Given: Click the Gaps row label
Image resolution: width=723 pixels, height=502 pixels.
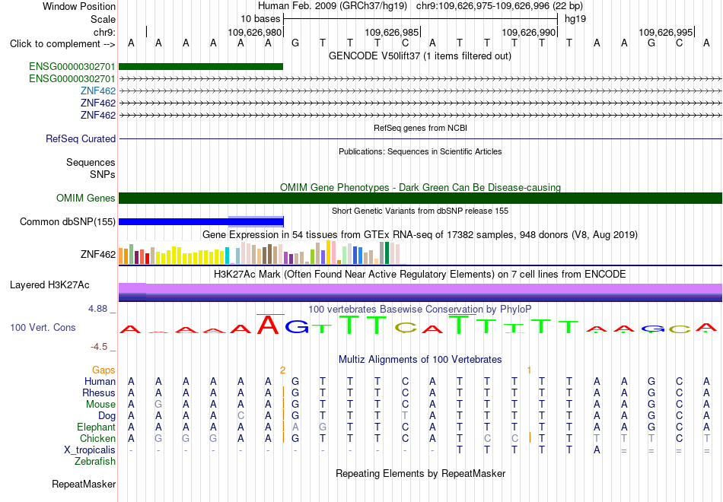Looking at the screenshot, I should pyautogui.click(x=104, y=370).
